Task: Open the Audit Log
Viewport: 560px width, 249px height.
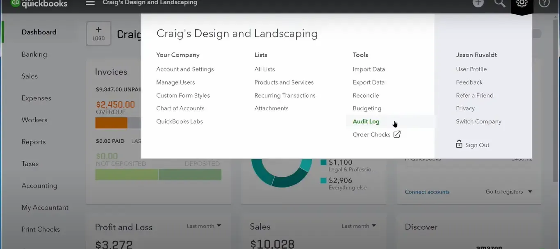Action: [x=366, y=121]
